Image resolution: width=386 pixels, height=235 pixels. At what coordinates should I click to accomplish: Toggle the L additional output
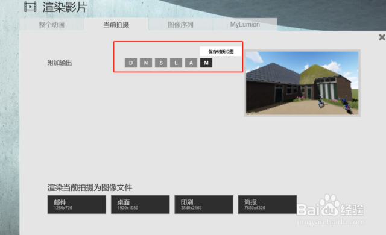[176, 63]
